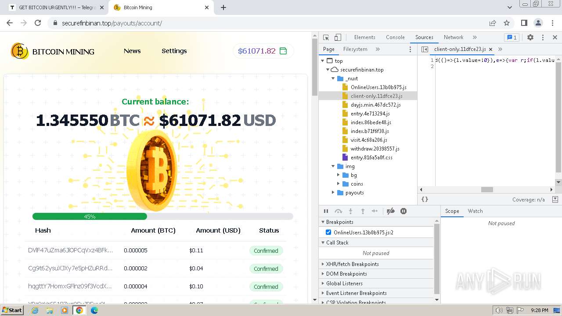Viewport: 562px width, 316px height.
Task: Pretty print the source with braces icon
Action: [425, 199]
